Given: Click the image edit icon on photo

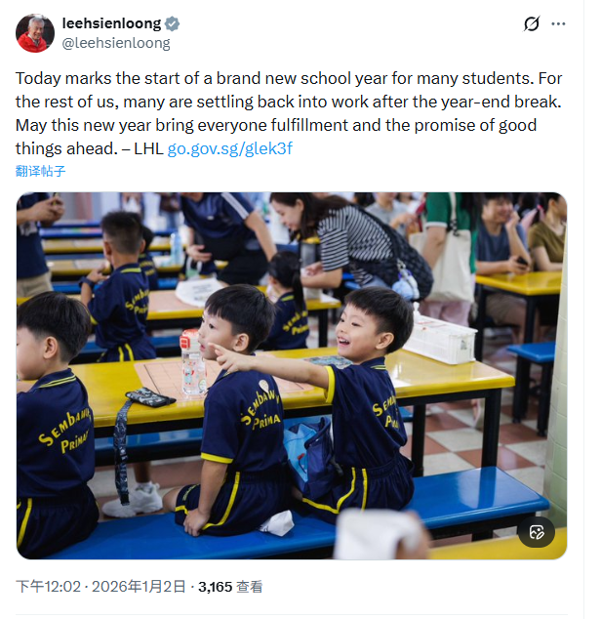Looking at the screenshot, I should (x=536, y=532).
